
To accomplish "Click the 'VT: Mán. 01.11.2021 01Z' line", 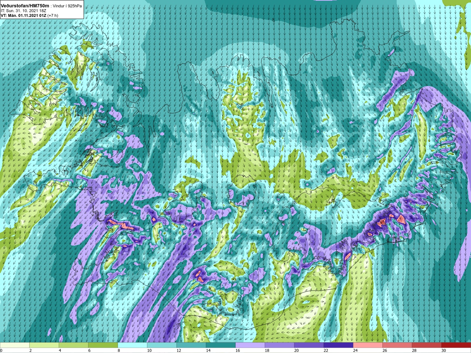I will 23,16.
